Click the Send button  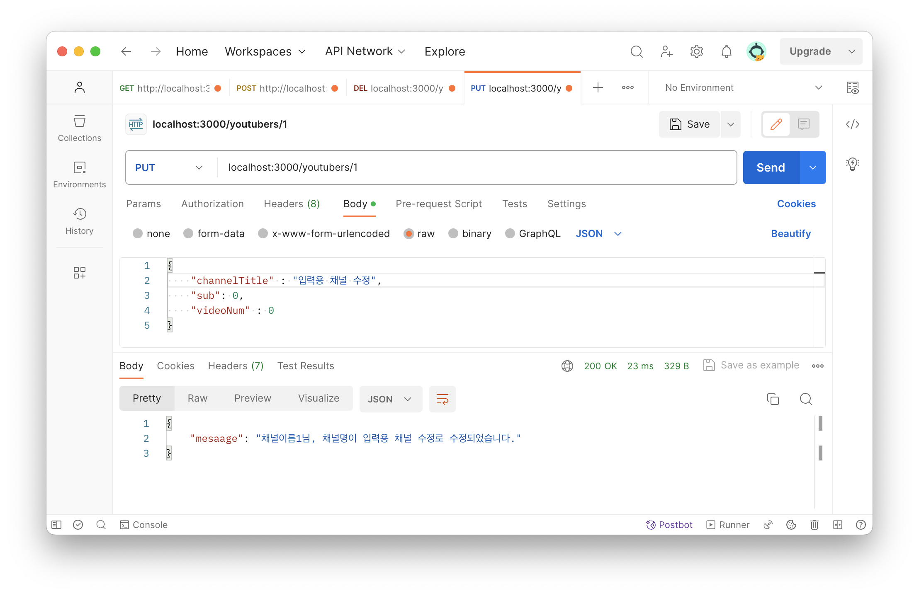tap(771, 167)
